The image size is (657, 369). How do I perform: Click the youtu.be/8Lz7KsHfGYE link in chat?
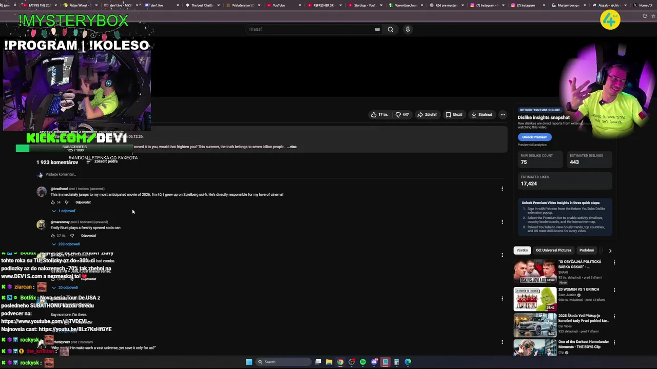tap(75, 329)
